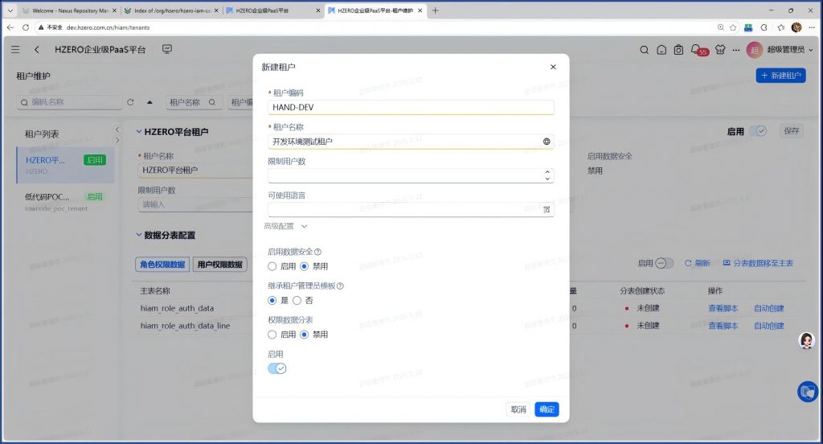Click the theme shirt icon in header
Viewport: 823px width, 444px height.
tap(719, 50)
